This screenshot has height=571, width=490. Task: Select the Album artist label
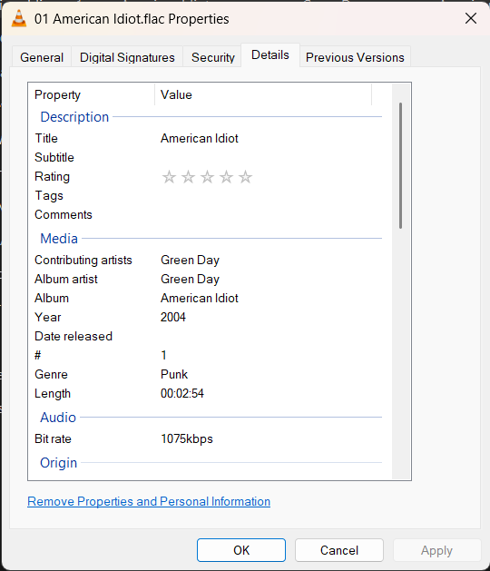point(66,279)
